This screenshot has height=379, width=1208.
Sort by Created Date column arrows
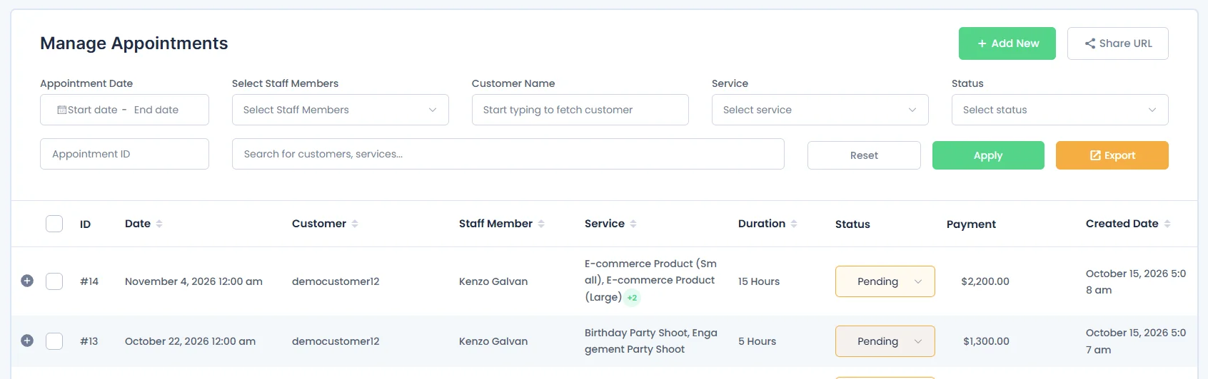(1167, 224)
